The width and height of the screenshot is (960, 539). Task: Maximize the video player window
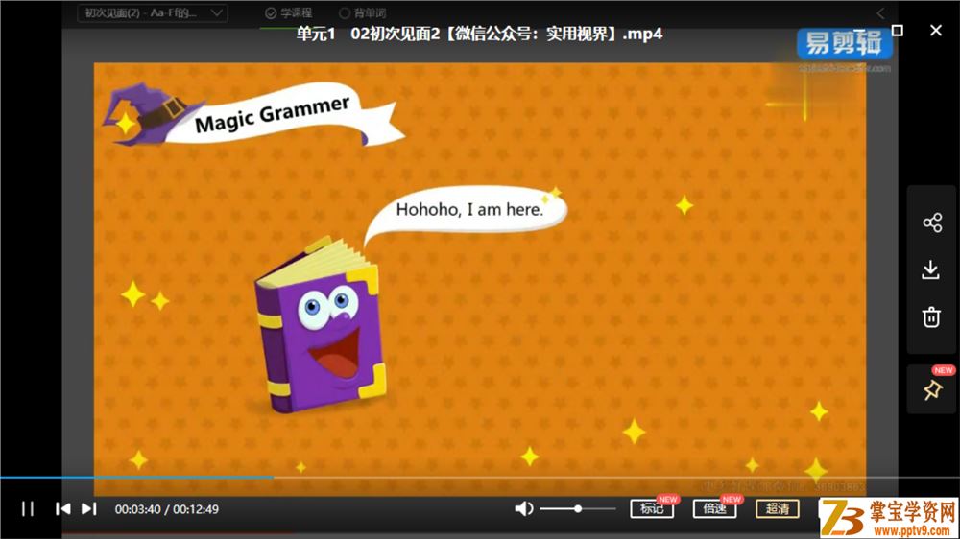898,31
